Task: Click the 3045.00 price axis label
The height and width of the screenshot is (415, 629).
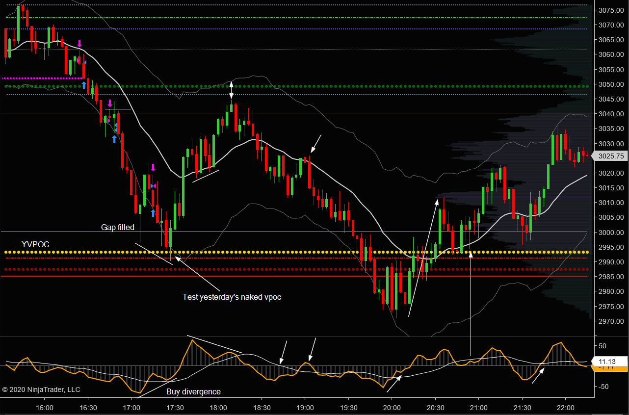Action: [611, 99]
